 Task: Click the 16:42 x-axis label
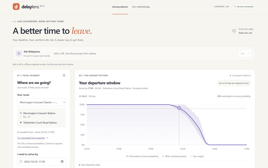(x=214, y=149)
